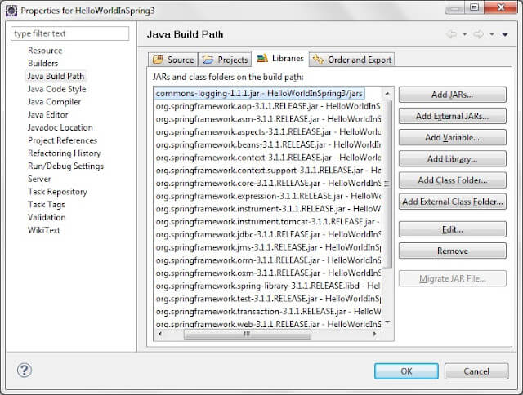Select Run/Debug Settings entry
The width and height of the screenshot is (523, 395).
65,166
